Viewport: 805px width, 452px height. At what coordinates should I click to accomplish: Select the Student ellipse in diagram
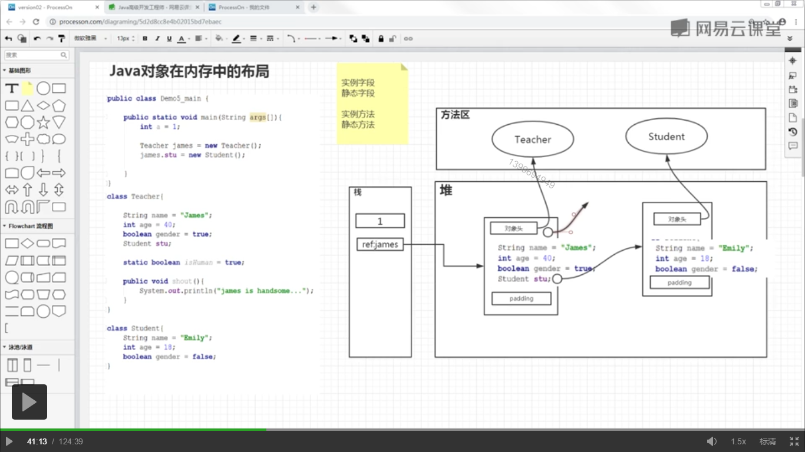[x=667, y=137]
